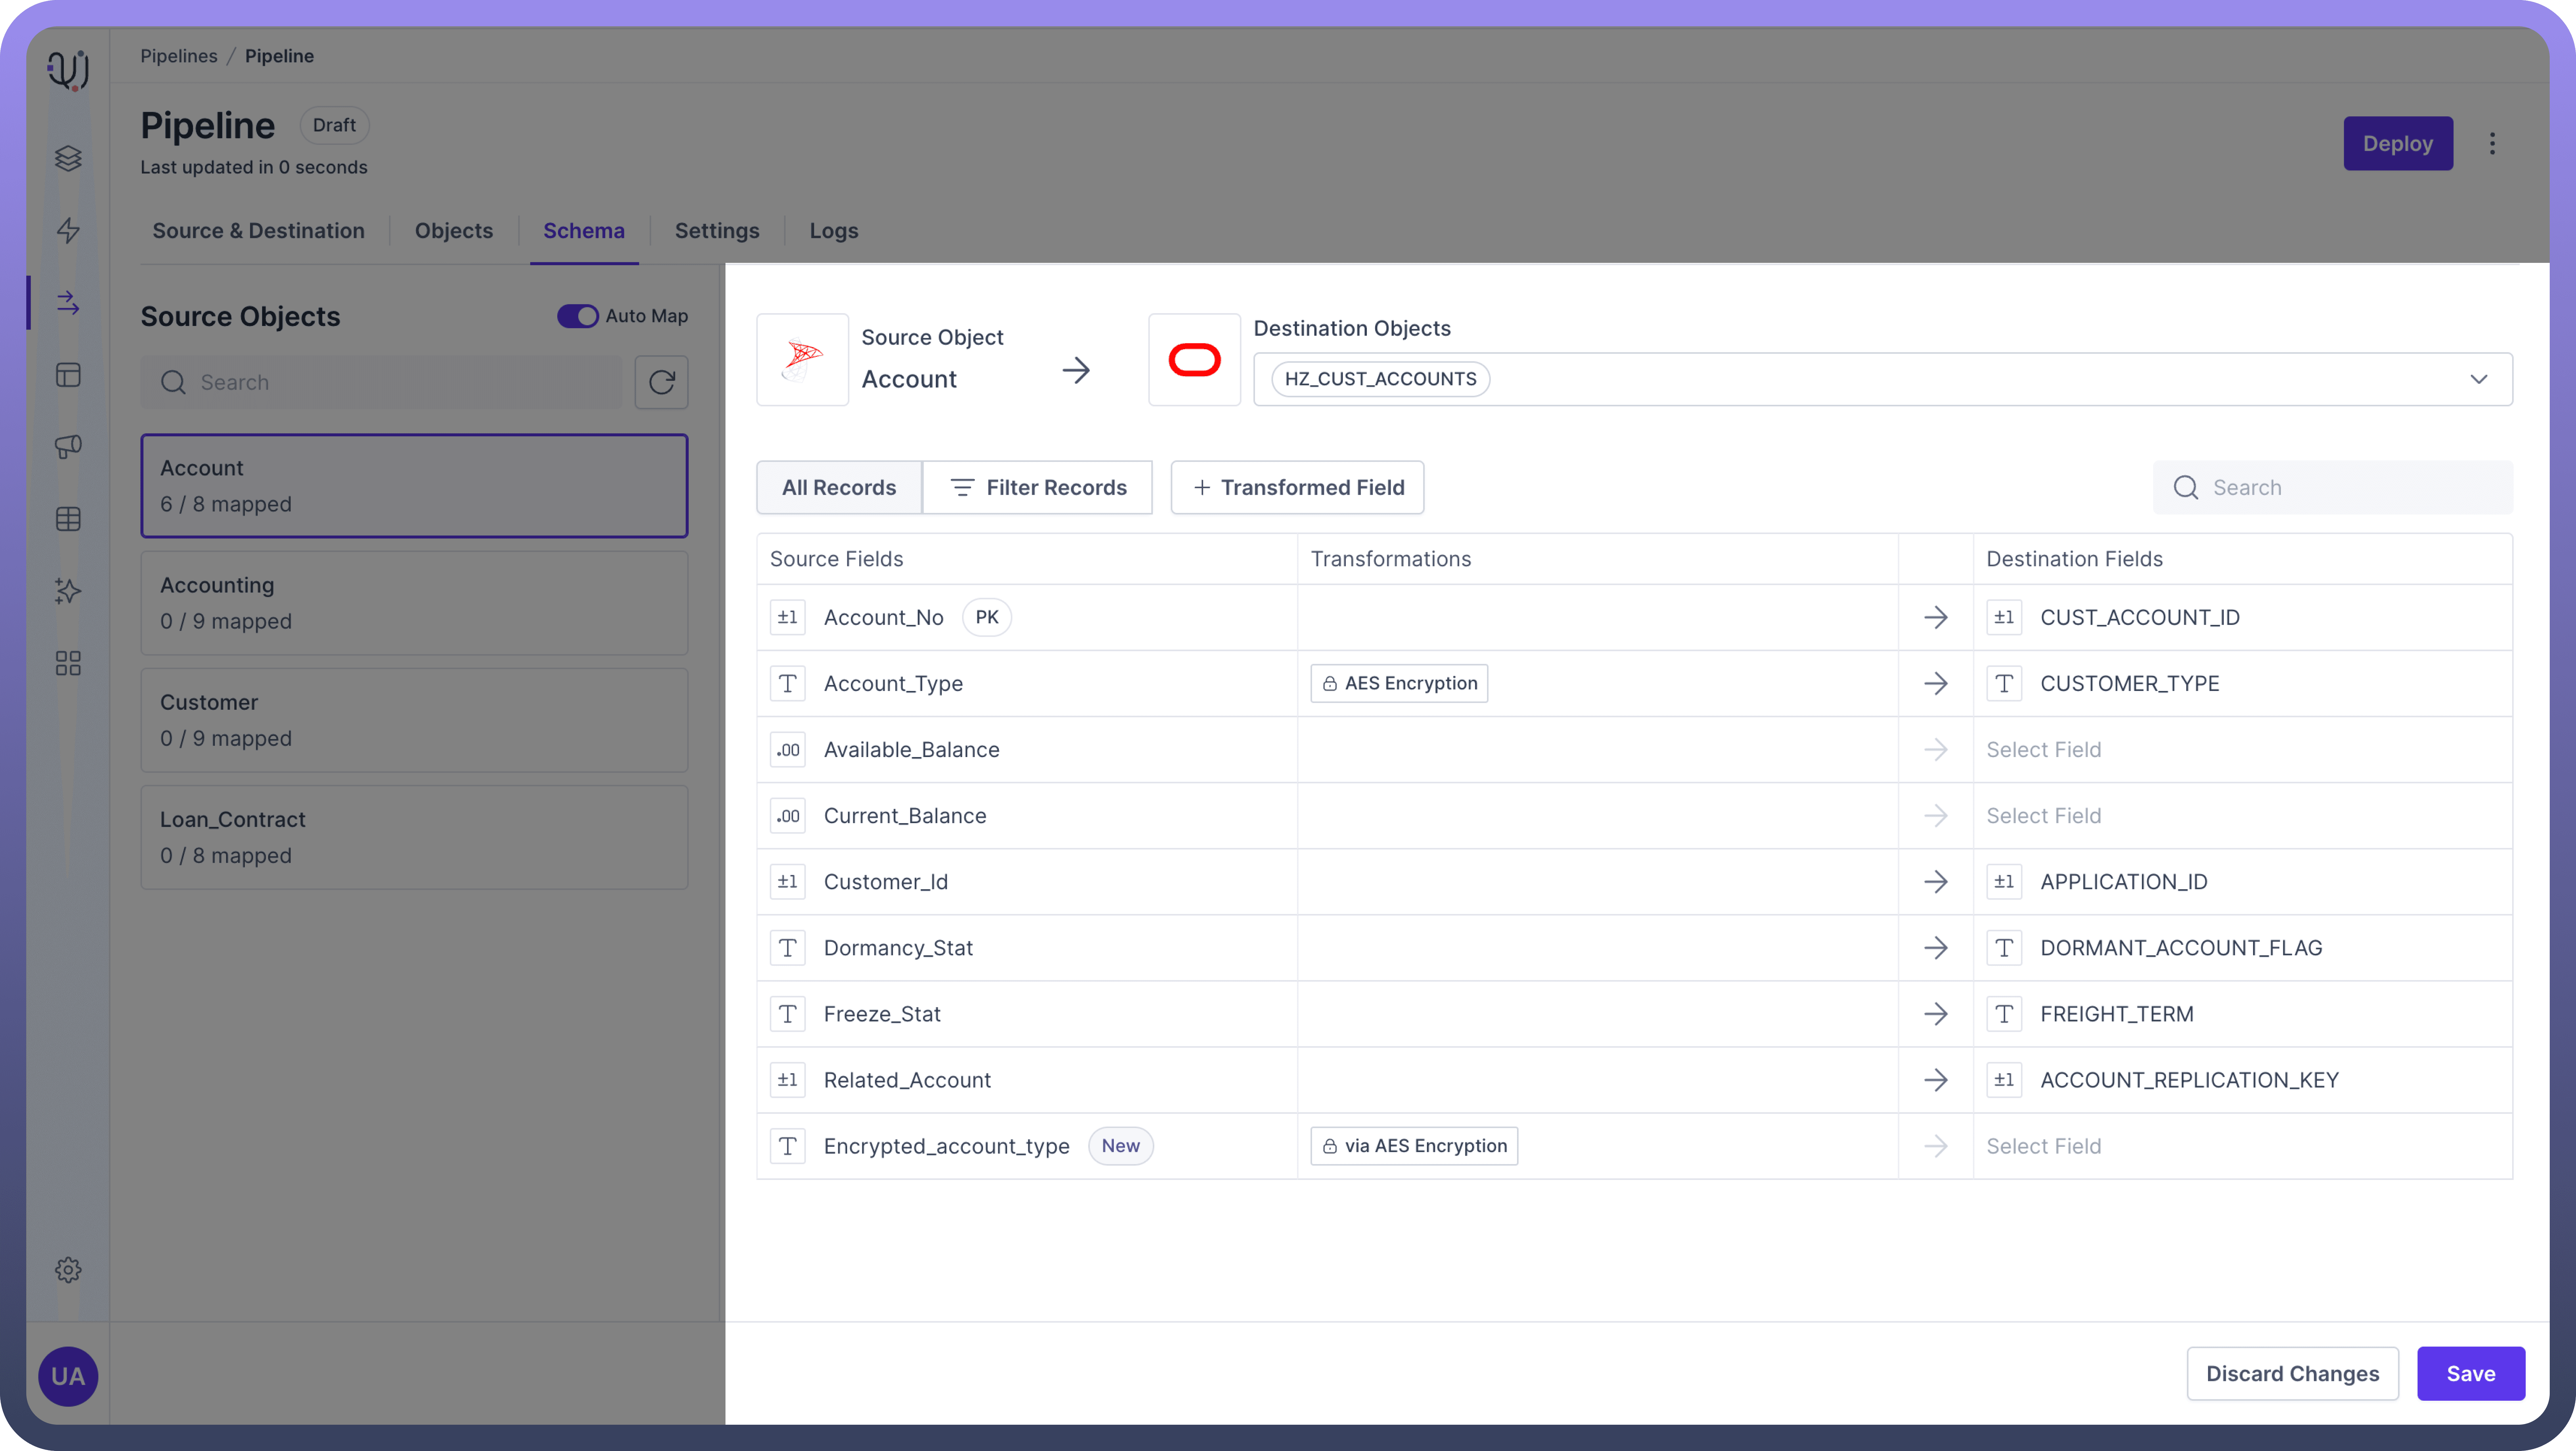Click the UA user avatar
This screenshot has width=2576, height=1451.
68,1376
